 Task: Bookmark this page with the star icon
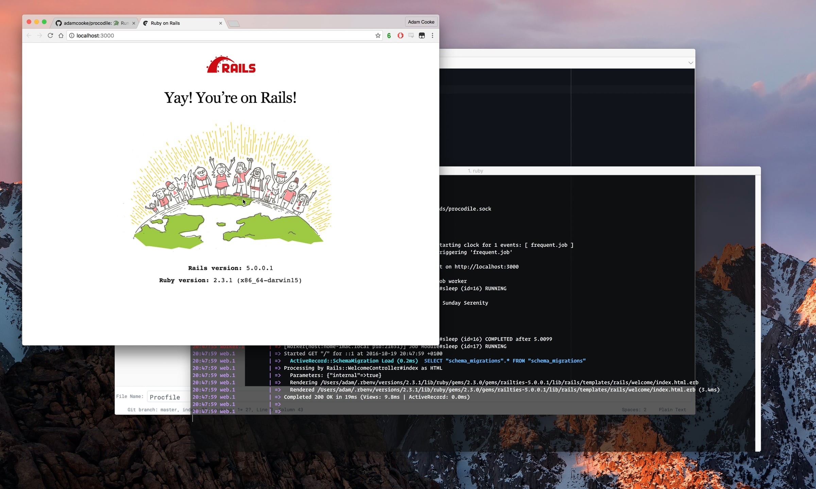tap(378, 35)
